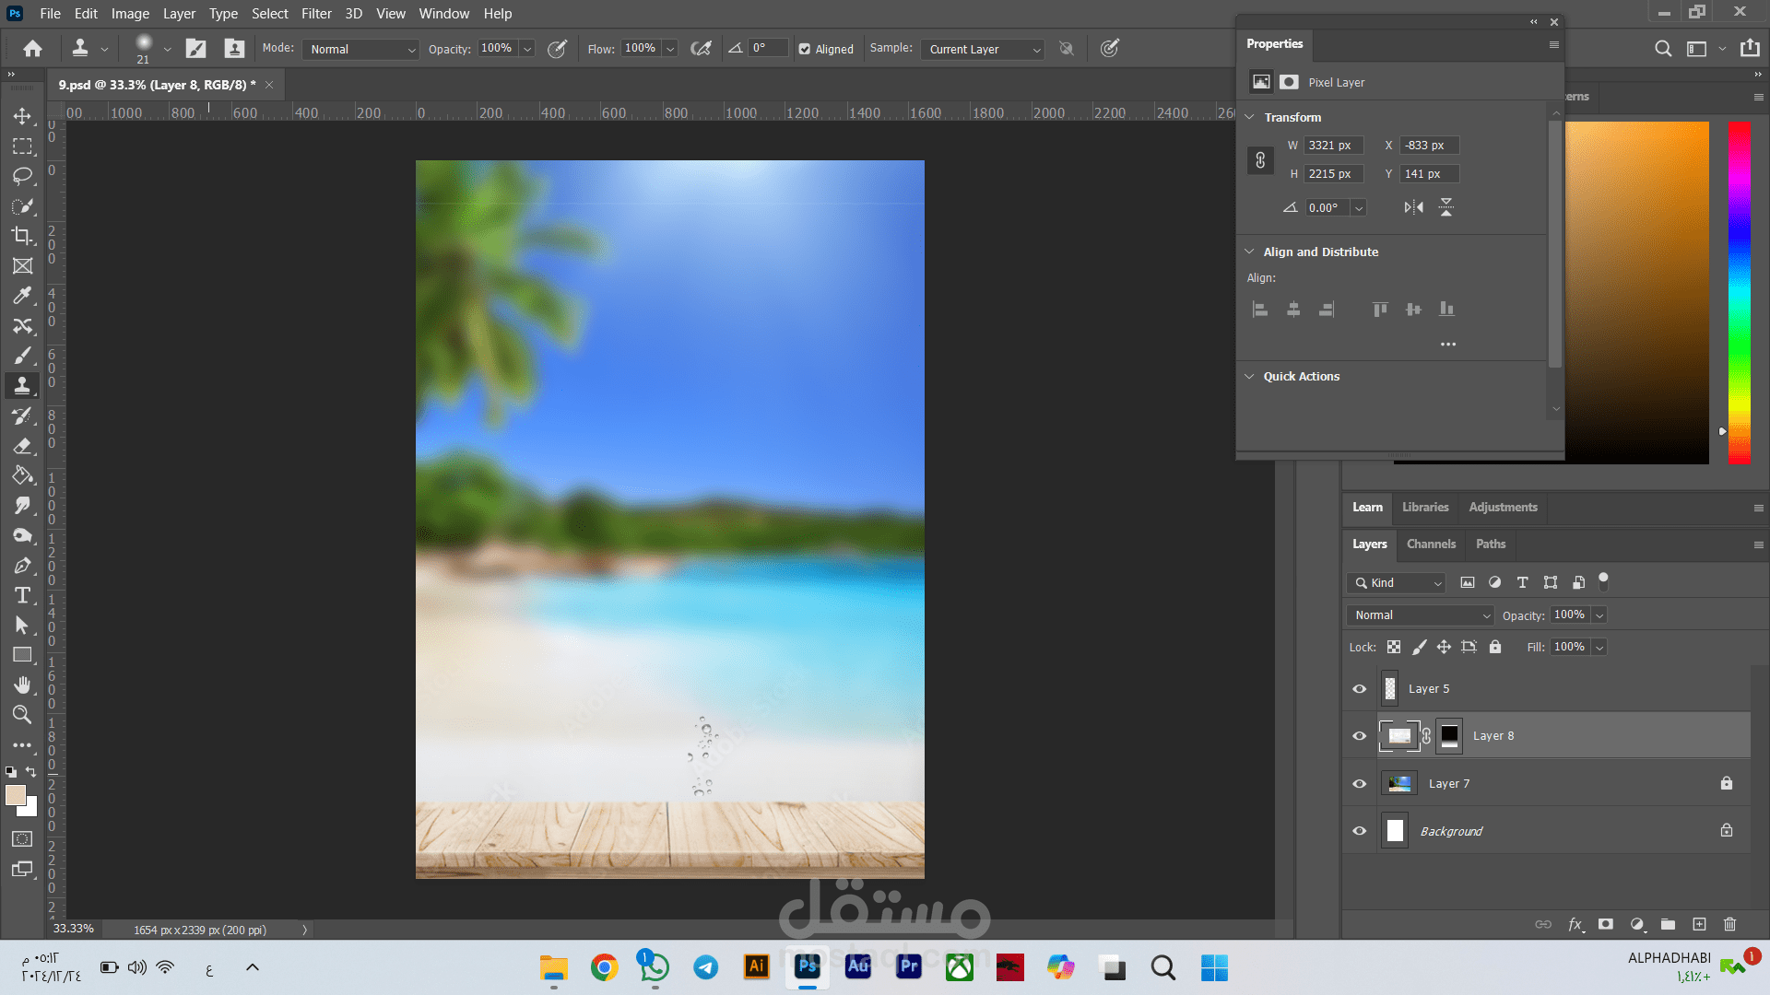Select the Rectangular Marquee tool
This screenshot has height=995, width=1770.
click(22, 146)
